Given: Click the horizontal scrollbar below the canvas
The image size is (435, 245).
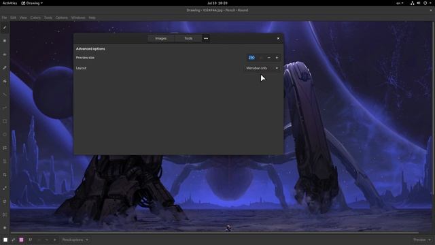Looking at the screenshot, I should [215, 233].
